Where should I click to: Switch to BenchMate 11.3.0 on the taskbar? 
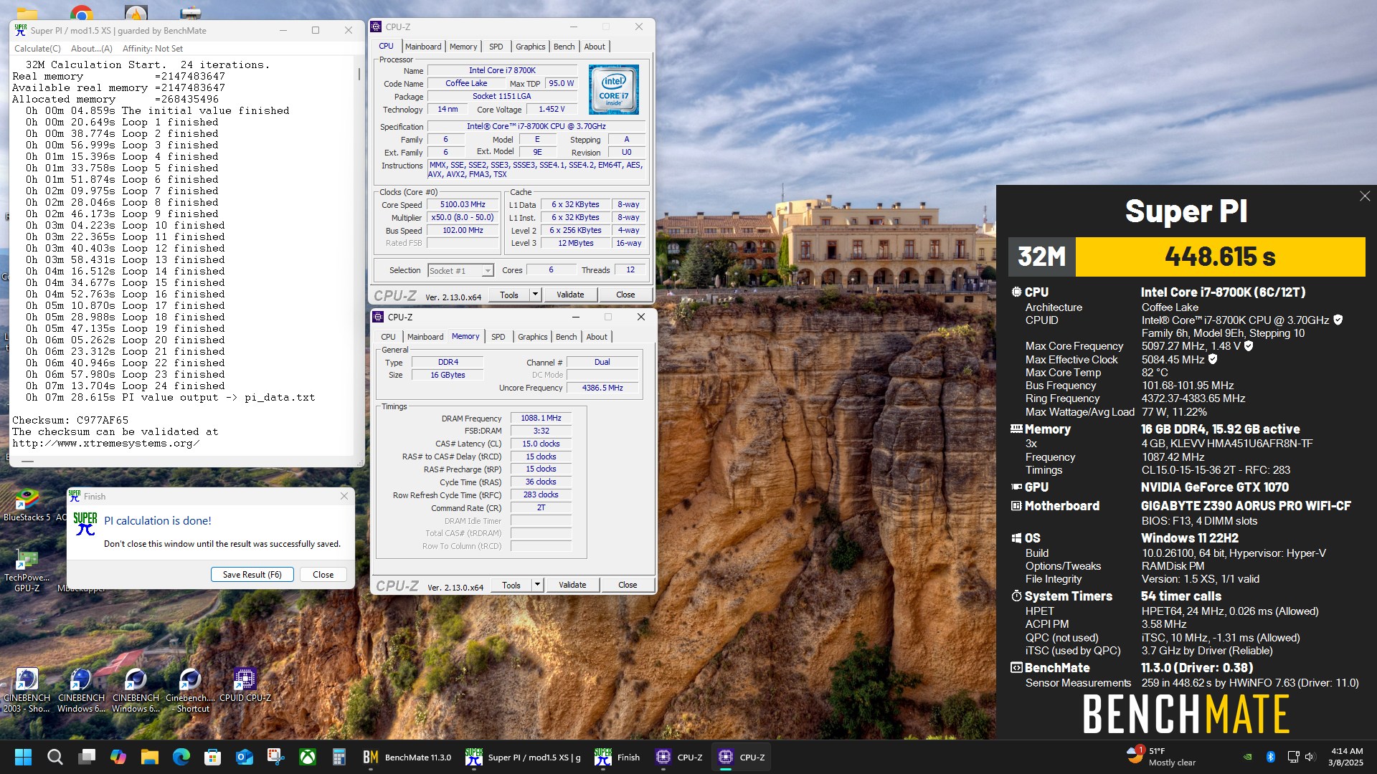tap(407, 757)
